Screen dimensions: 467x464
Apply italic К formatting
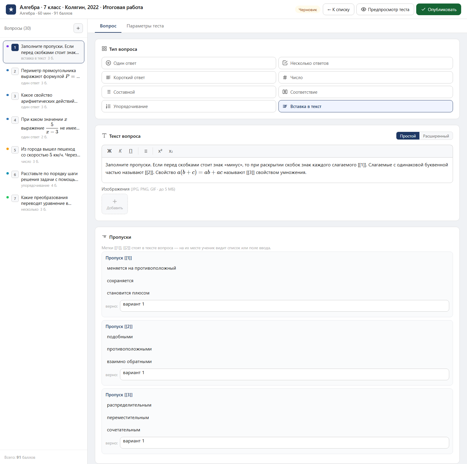[120, 151]
